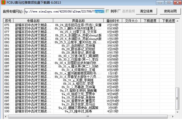Click the horizontal scrollbar left arrow
The height and width of the screenshot is (125, 182).
point(6,117)
